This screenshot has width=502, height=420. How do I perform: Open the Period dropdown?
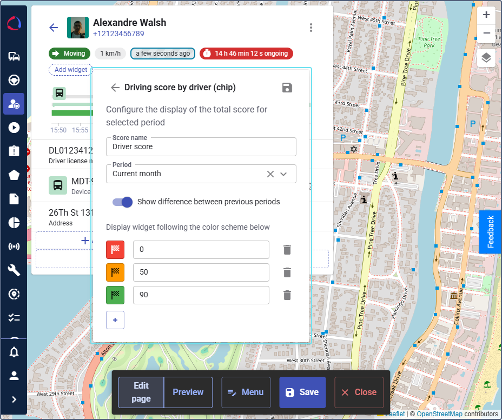pos(283,174)
